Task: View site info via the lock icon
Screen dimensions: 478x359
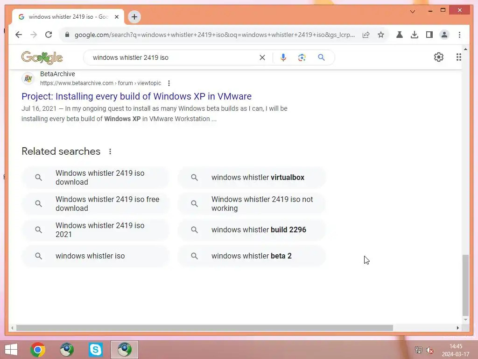Action: pos(67,35)
